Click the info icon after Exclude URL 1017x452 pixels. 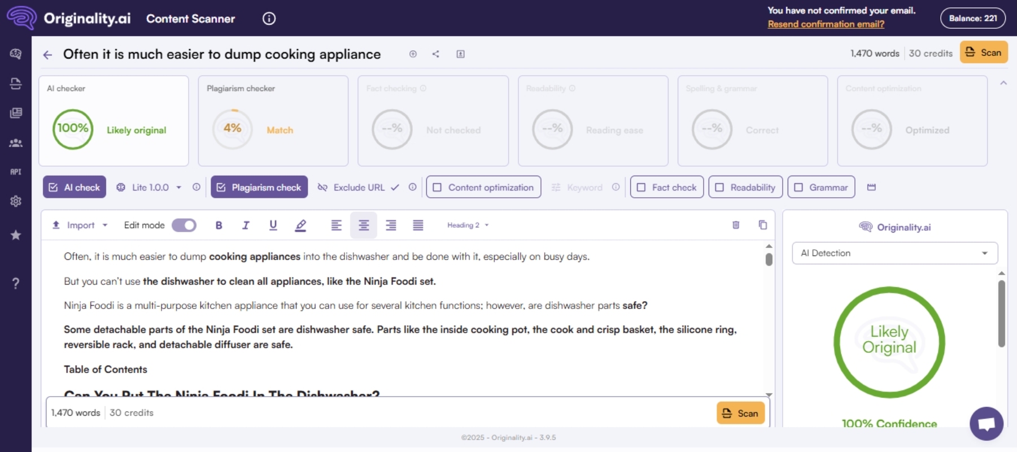click(x=412, y=187)
